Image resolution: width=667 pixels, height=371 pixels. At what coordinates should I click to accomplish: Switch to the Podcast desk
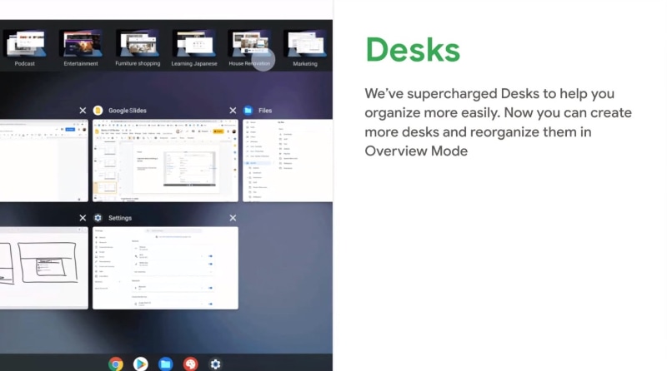click(25, 43)
